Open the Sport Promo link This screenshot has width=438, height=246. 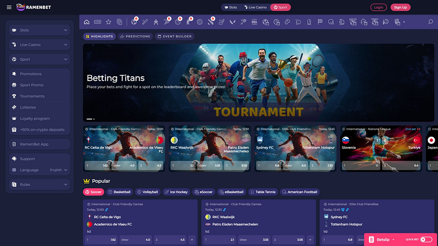pyautogui.click(x=39, y=85)
